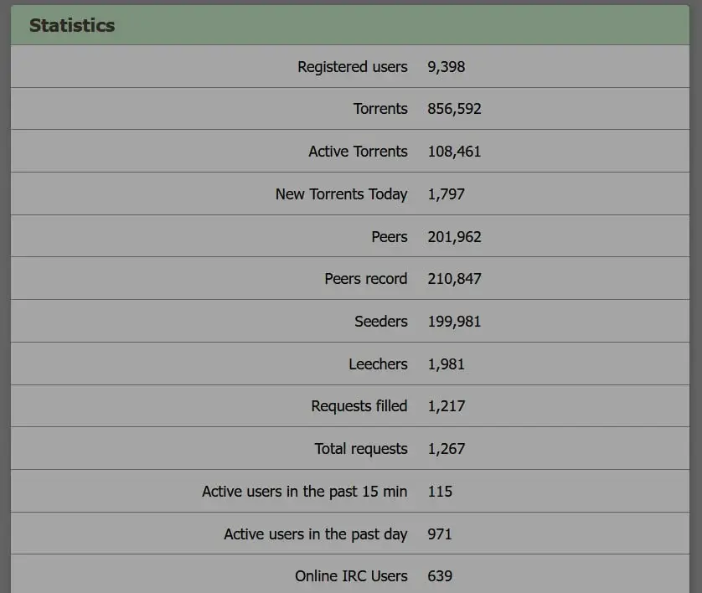Select the 108,461 active torrents value
The height and width of the screenshot is (593, 702).
[x=454, y=152]
